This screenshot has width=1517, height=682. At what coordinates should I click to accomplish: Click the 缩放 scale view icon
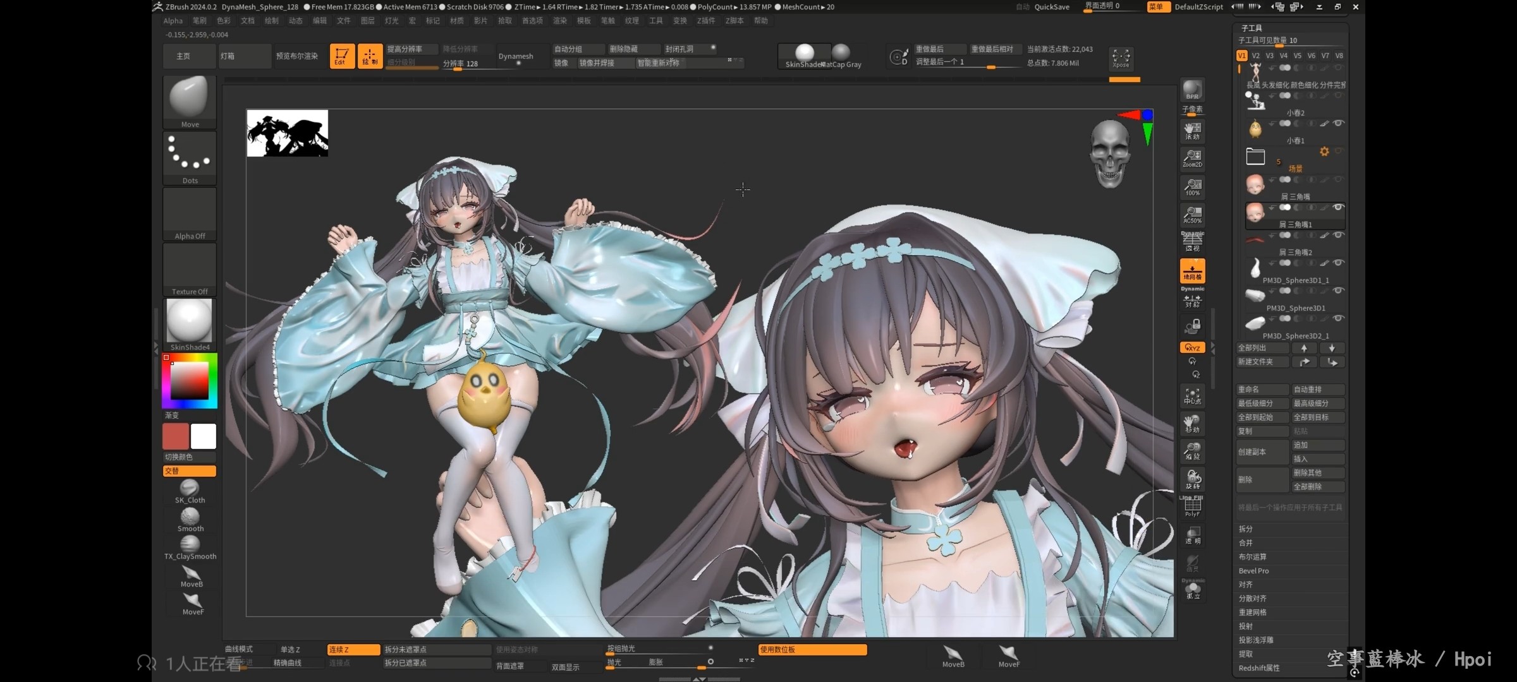pos(1193,451)
